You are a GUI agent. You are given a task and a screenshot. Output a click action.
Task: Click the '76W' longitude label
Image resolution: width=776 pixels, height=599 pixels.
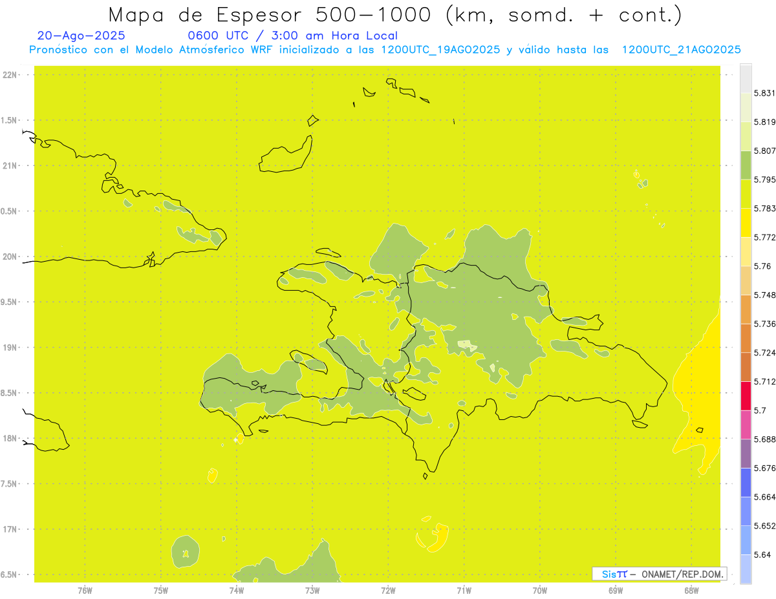point(85,591)
